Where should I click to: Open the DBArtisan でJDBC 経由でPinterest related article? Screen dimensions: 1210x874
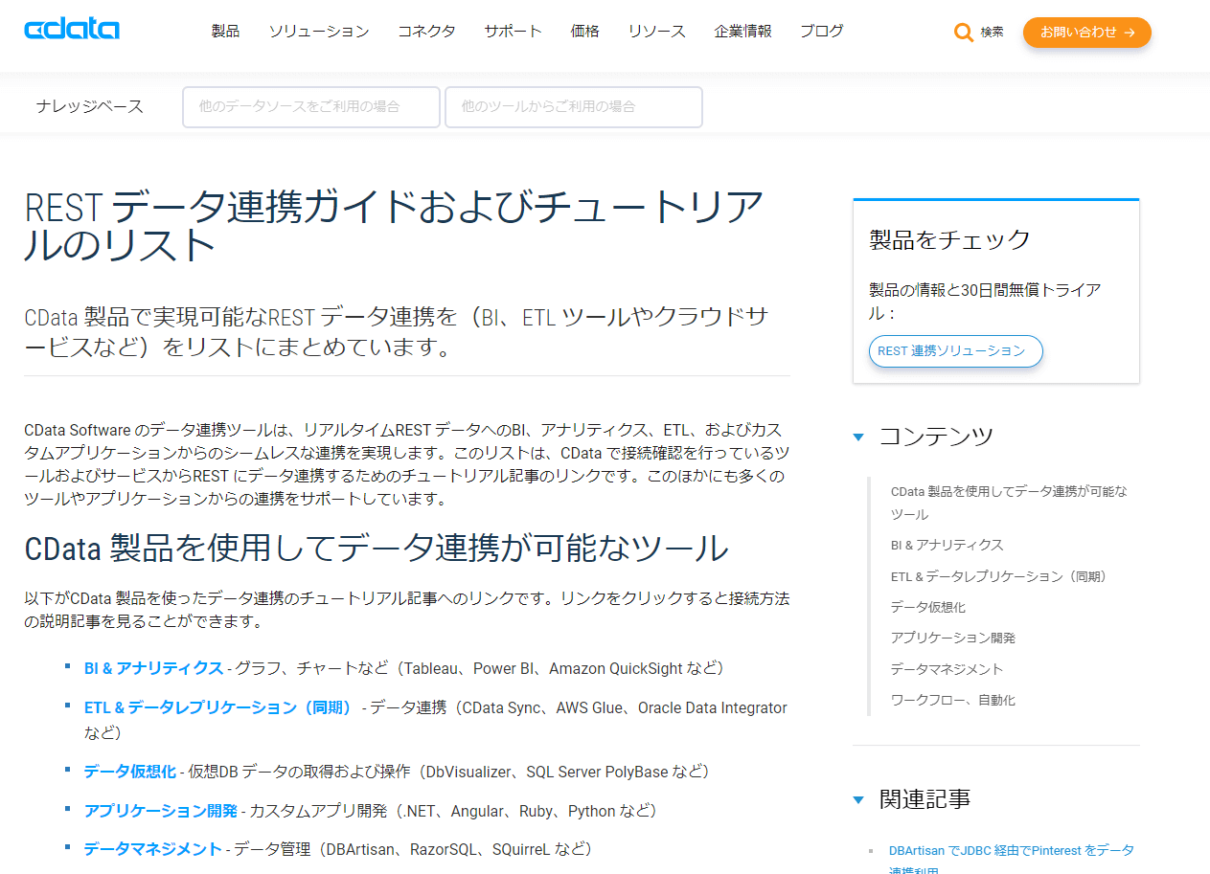point(1011,860)
